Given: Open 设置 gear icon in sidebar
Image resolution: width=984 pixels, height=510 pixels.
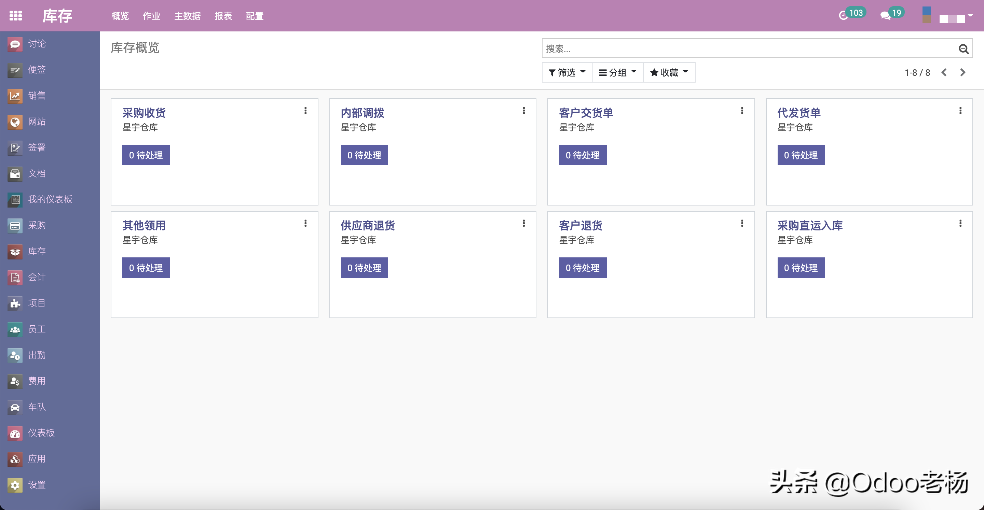Looking at the screenshot, I should [x=15, y=485].
